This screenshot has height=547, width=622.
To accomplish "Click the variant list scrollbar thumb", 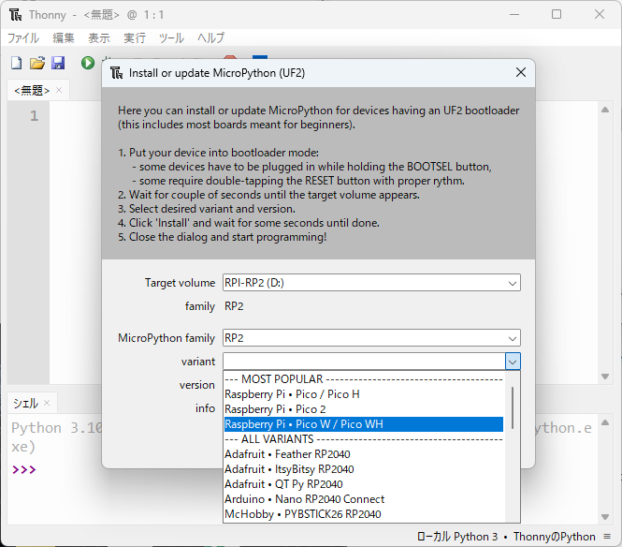I will (513, 407).
